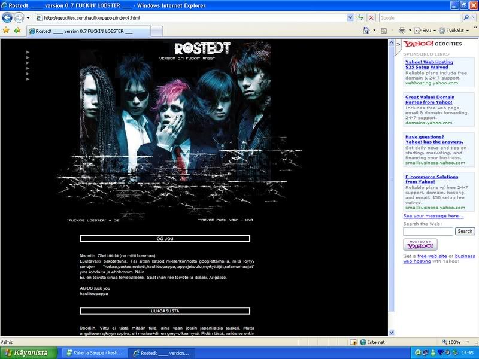Viewport: 479px width, 359px height.
Task: Visit domains.yahoo.com green link
Action: 429,123
